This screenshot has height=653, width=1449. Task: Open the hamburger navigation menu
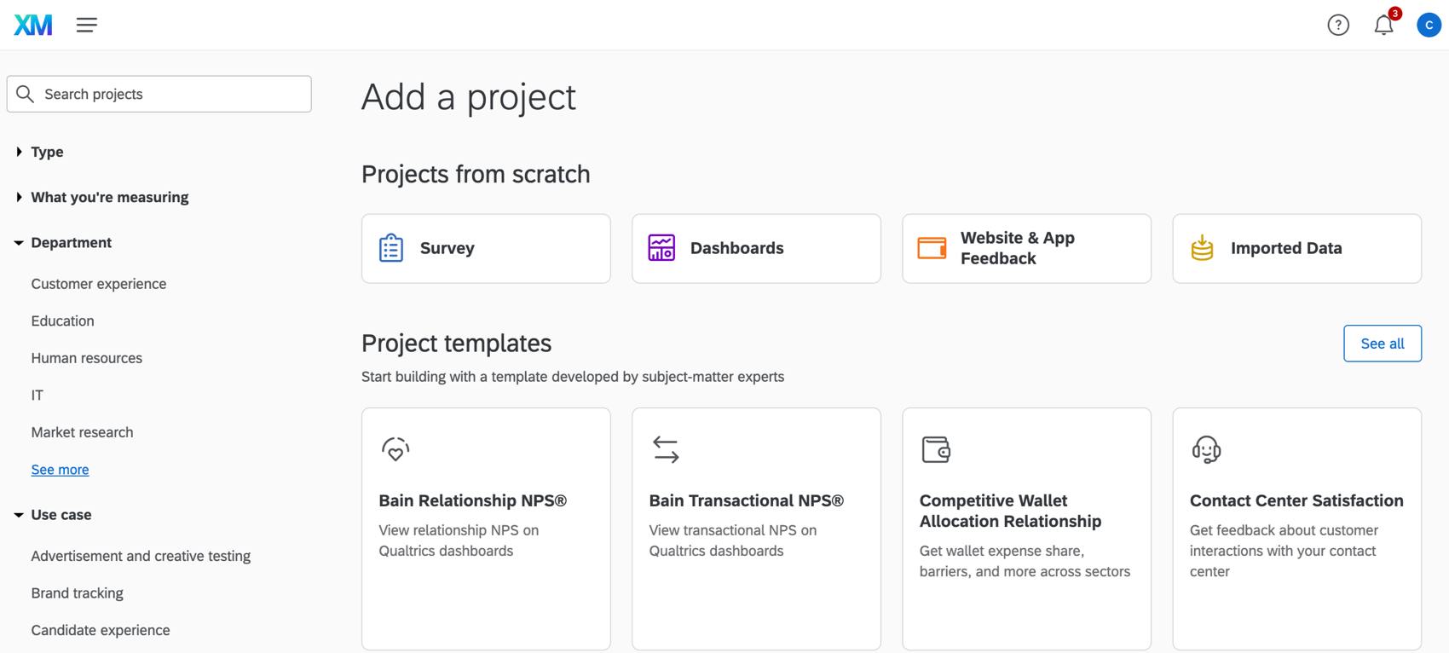(87, 25)
